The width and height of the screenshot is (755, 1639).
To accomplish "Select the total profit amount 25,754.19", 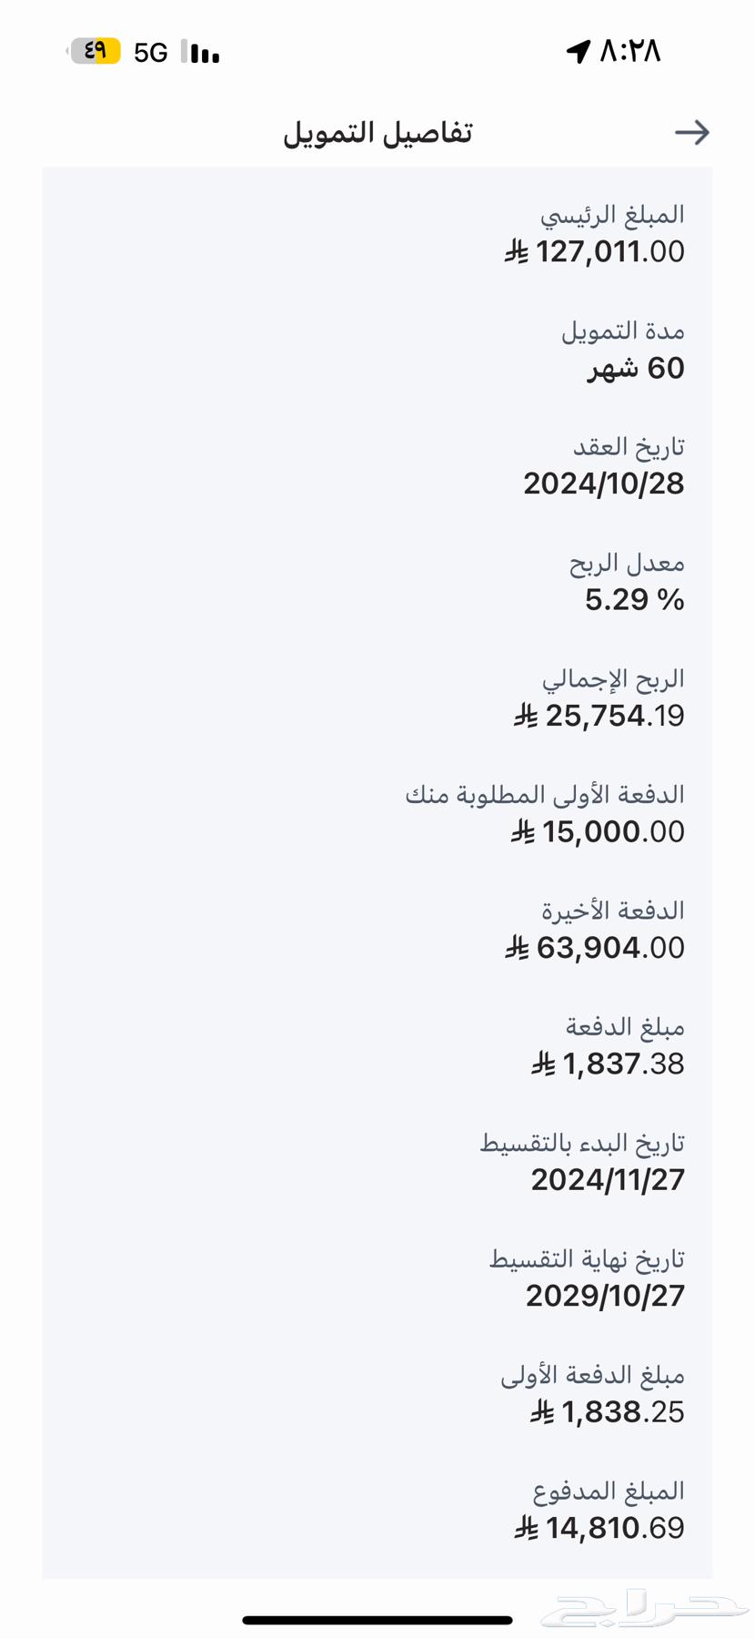I will pyautogui.click(x=614, y=716).
